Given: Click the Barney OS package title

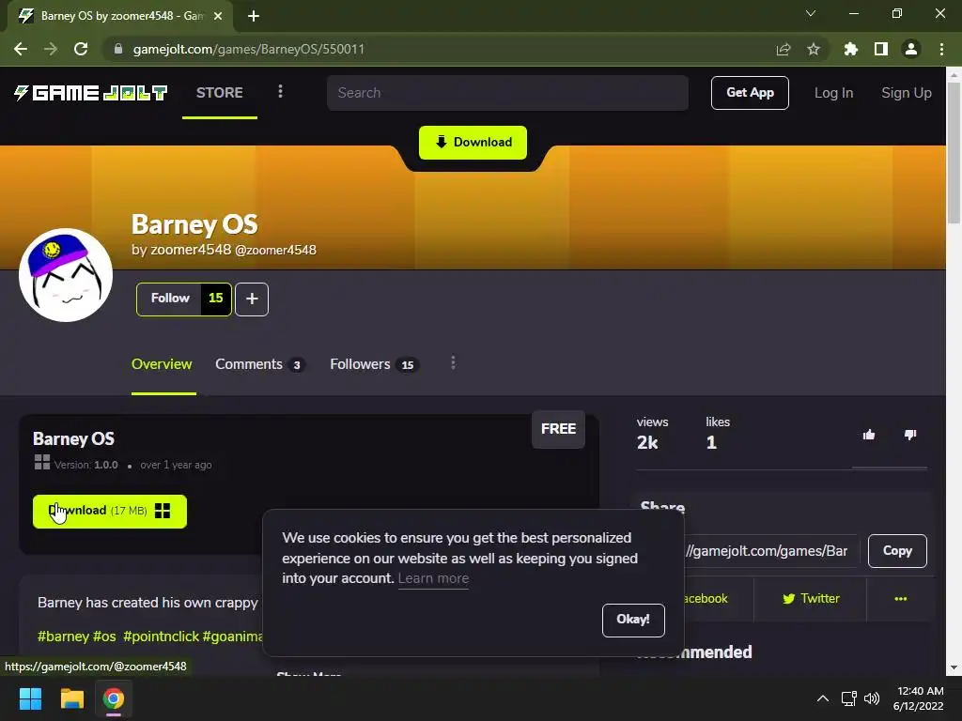Looking at the screenshot, I should pyautogui.click(x=73, y=439).
